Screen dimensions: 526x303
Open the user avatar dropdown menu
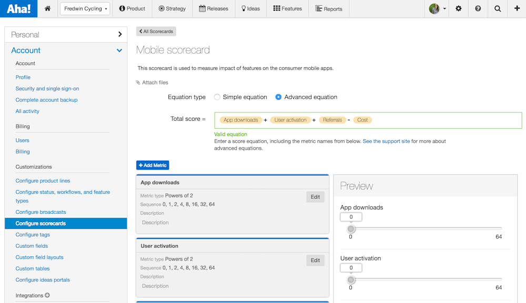pos(434,8)
